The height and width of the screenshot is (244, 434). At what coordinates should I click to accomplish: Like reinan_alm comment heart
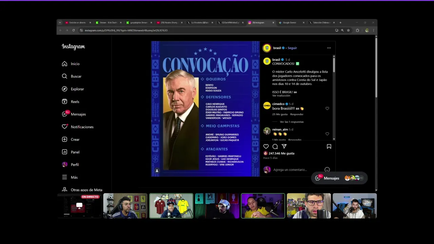pos(327,134)
